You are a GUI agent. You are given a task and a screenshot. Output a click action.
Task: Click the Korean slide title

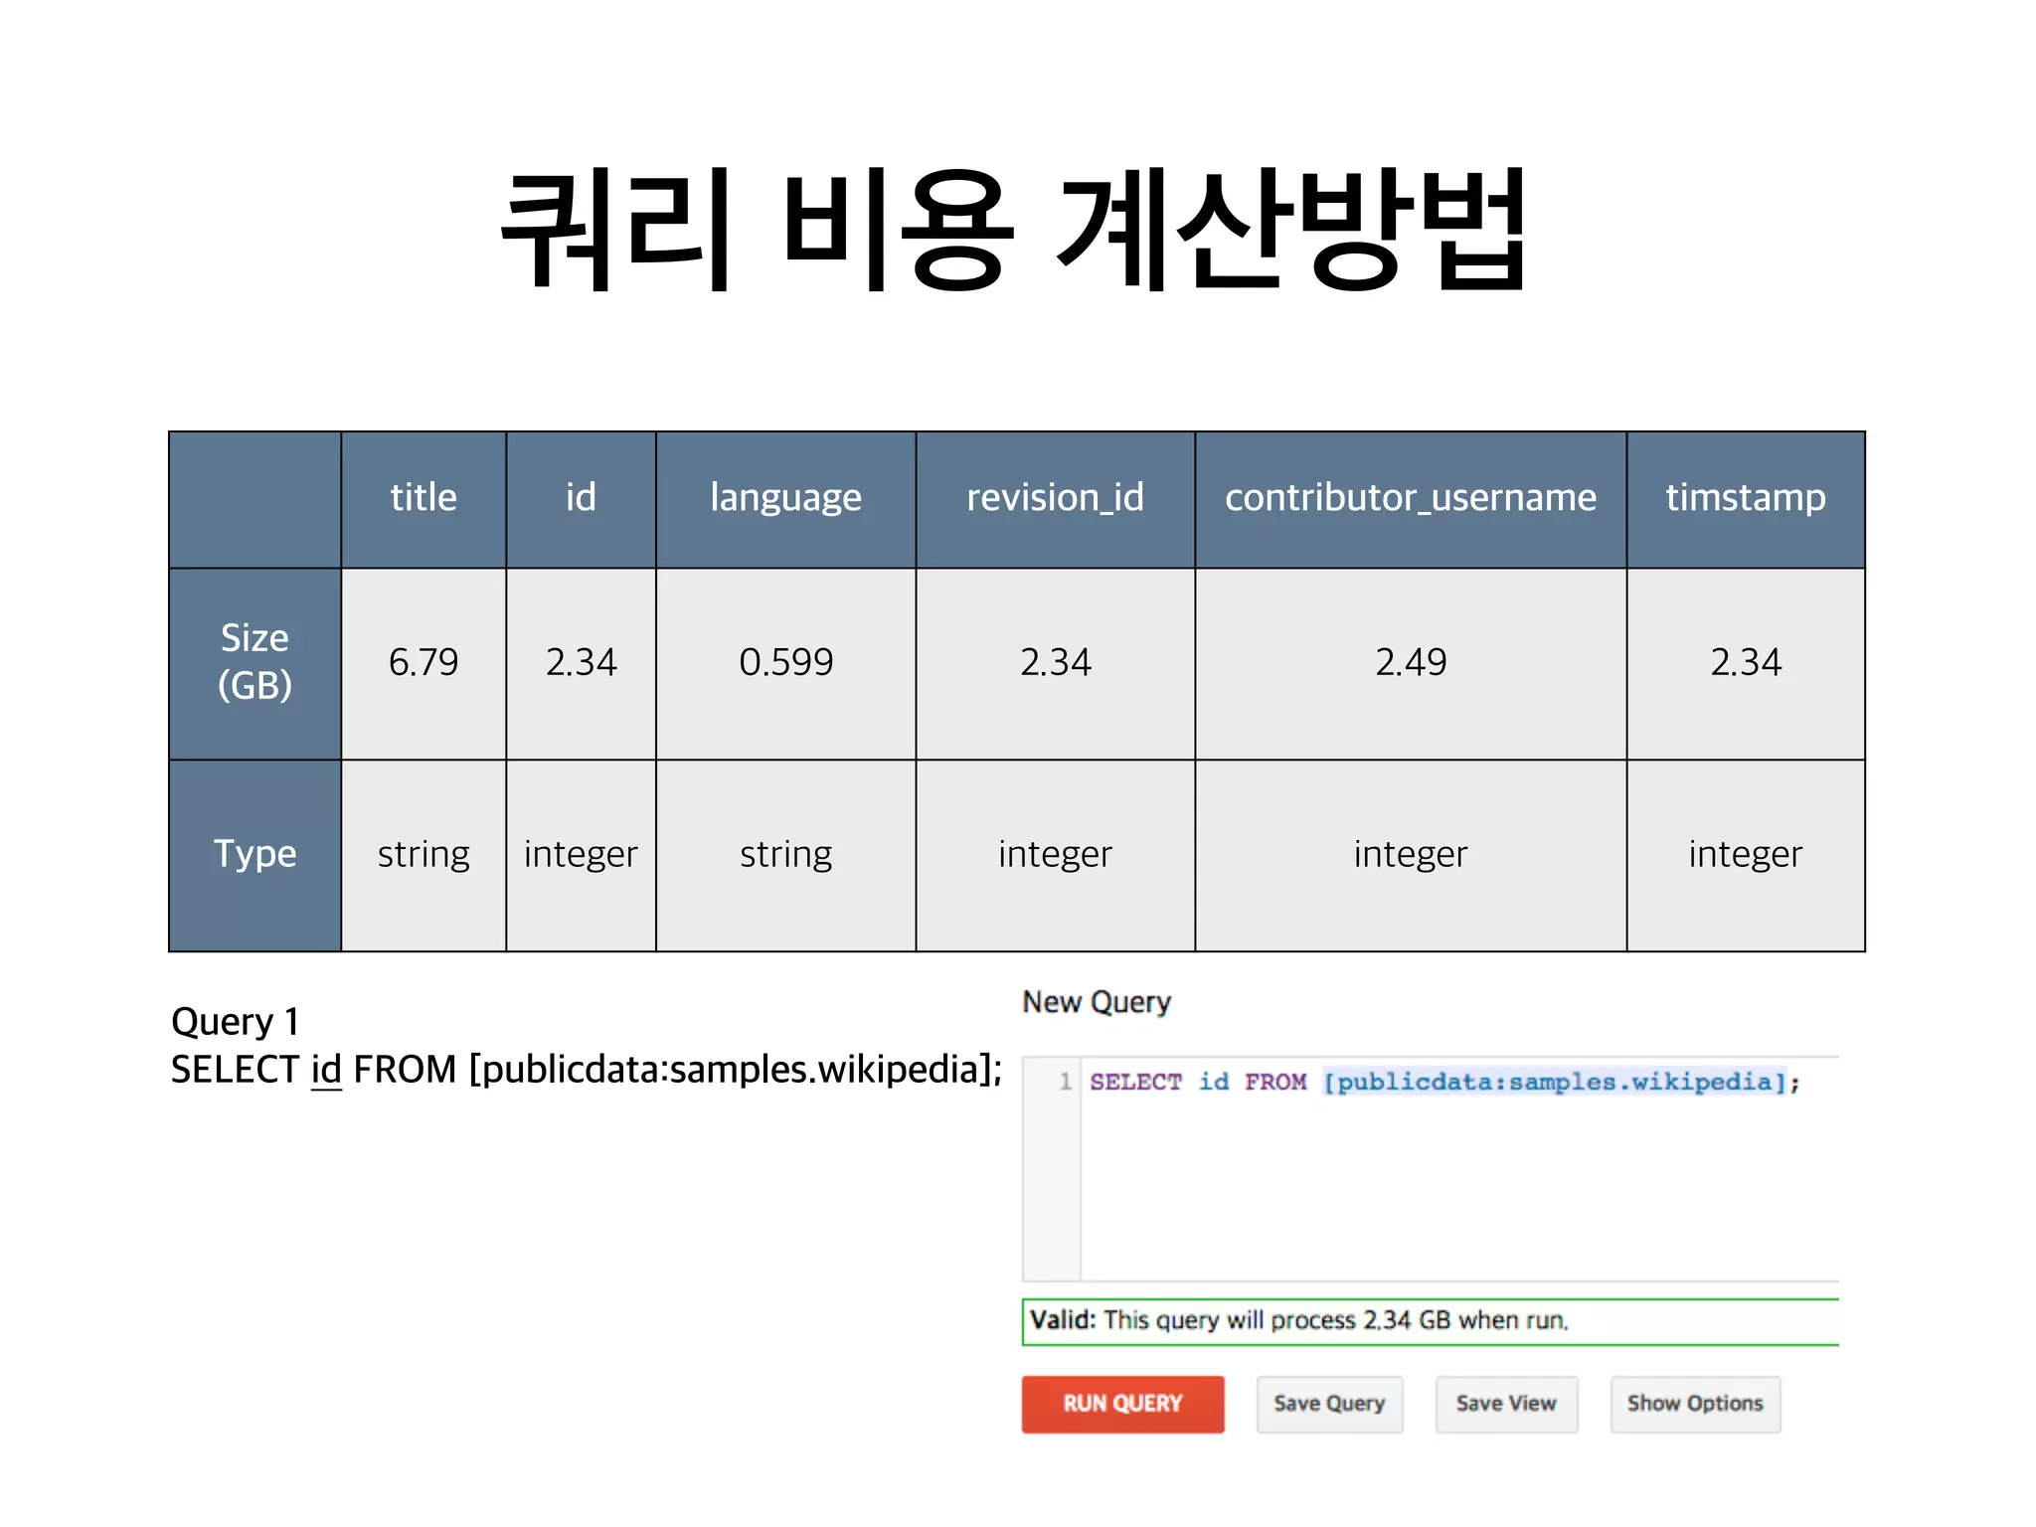(x=1014, y=231)
